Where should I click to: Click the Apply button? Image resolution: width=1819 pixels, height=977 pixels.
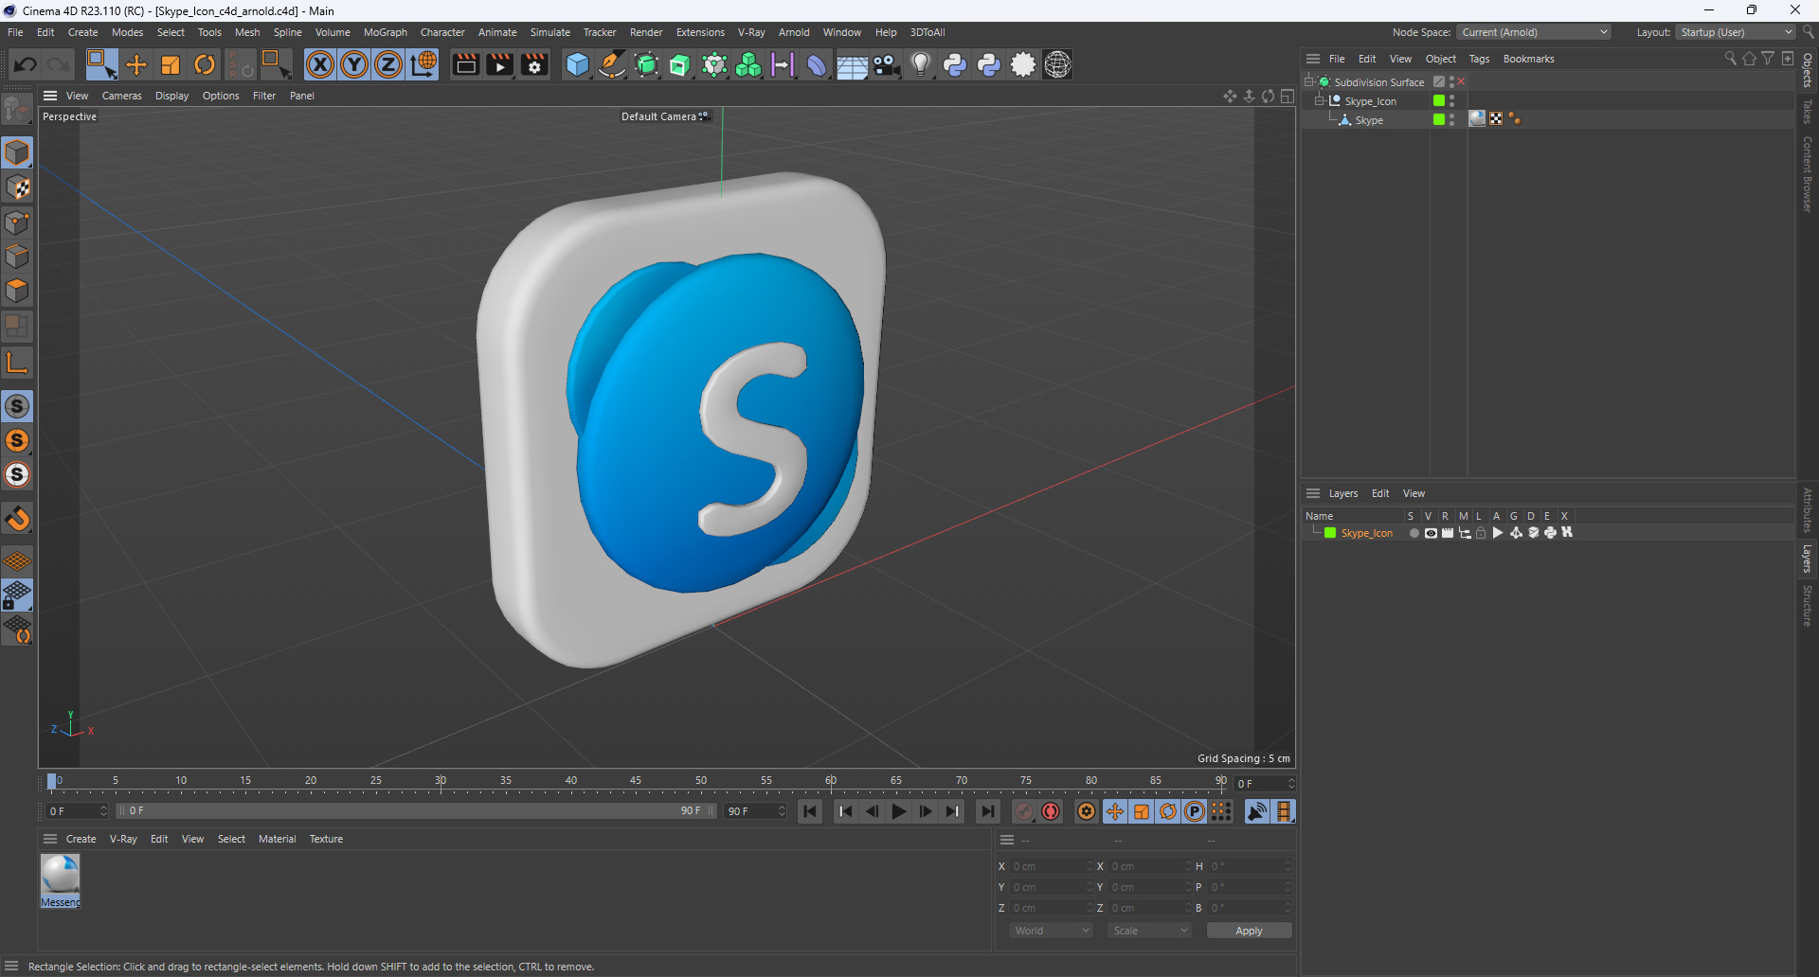pos(1249,931)
